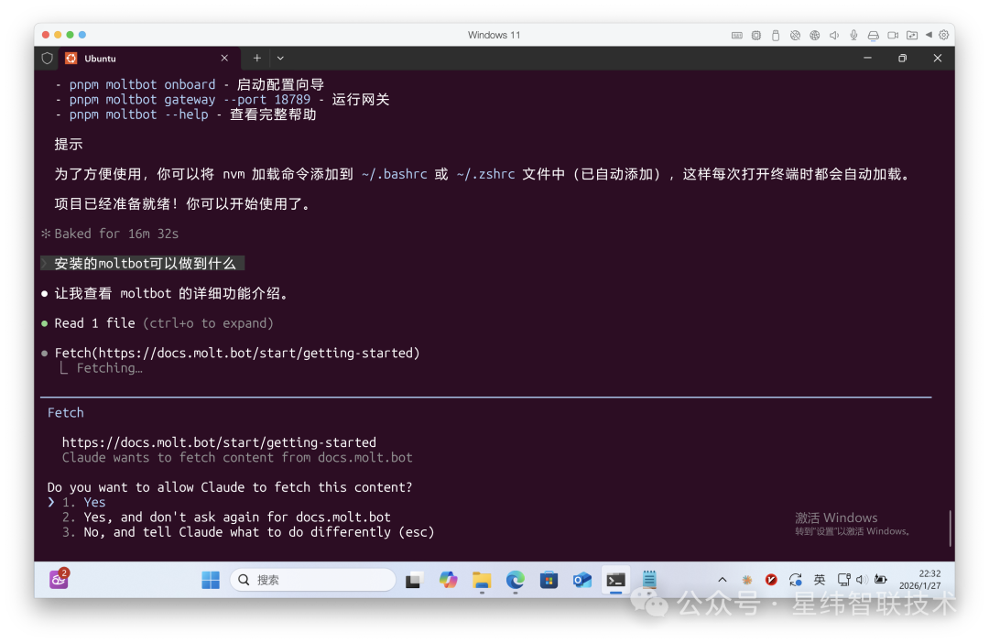Toggle the VM sound speaker icon
The width and height of the screenshot is (989, 643).
click(834, 35)
